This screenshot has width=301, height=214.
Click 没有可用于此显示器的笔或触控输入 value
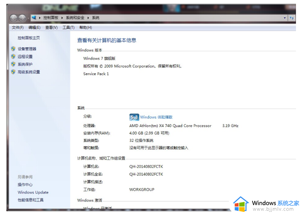(159, 148)
